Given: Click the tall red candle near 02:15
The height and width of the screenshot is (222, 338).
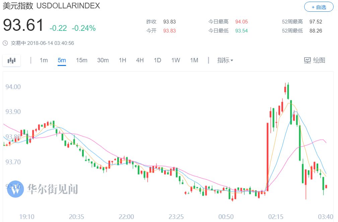Looking at the screenshot, I should [268, 157].
